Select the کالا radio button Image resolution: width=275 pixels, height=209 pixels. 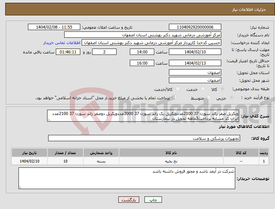click(222, 89)
